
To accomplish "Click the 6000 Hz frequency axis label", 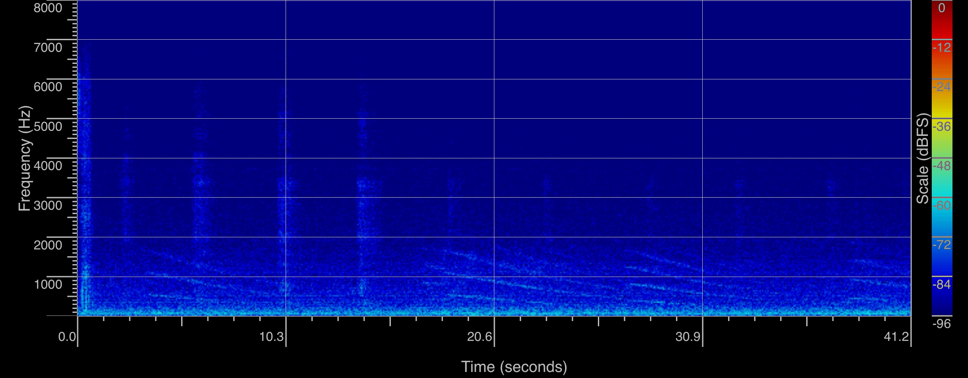I will (48, 87).
